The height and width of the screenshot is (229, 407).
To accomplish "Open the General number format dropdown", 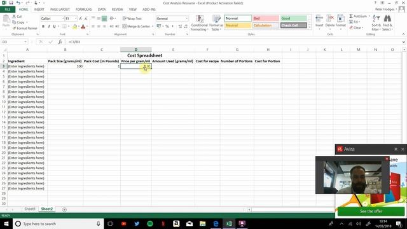I will click(x=186, y=18).
